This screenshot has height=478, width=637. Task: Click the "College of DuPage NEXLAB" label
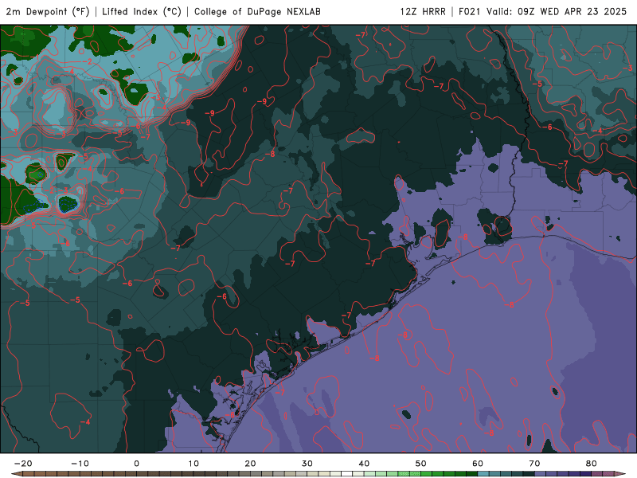pos(257,12)
